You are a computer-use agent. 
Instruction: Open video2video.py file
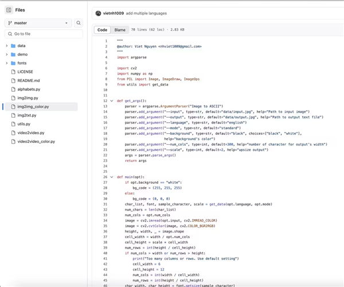point(31,133)
